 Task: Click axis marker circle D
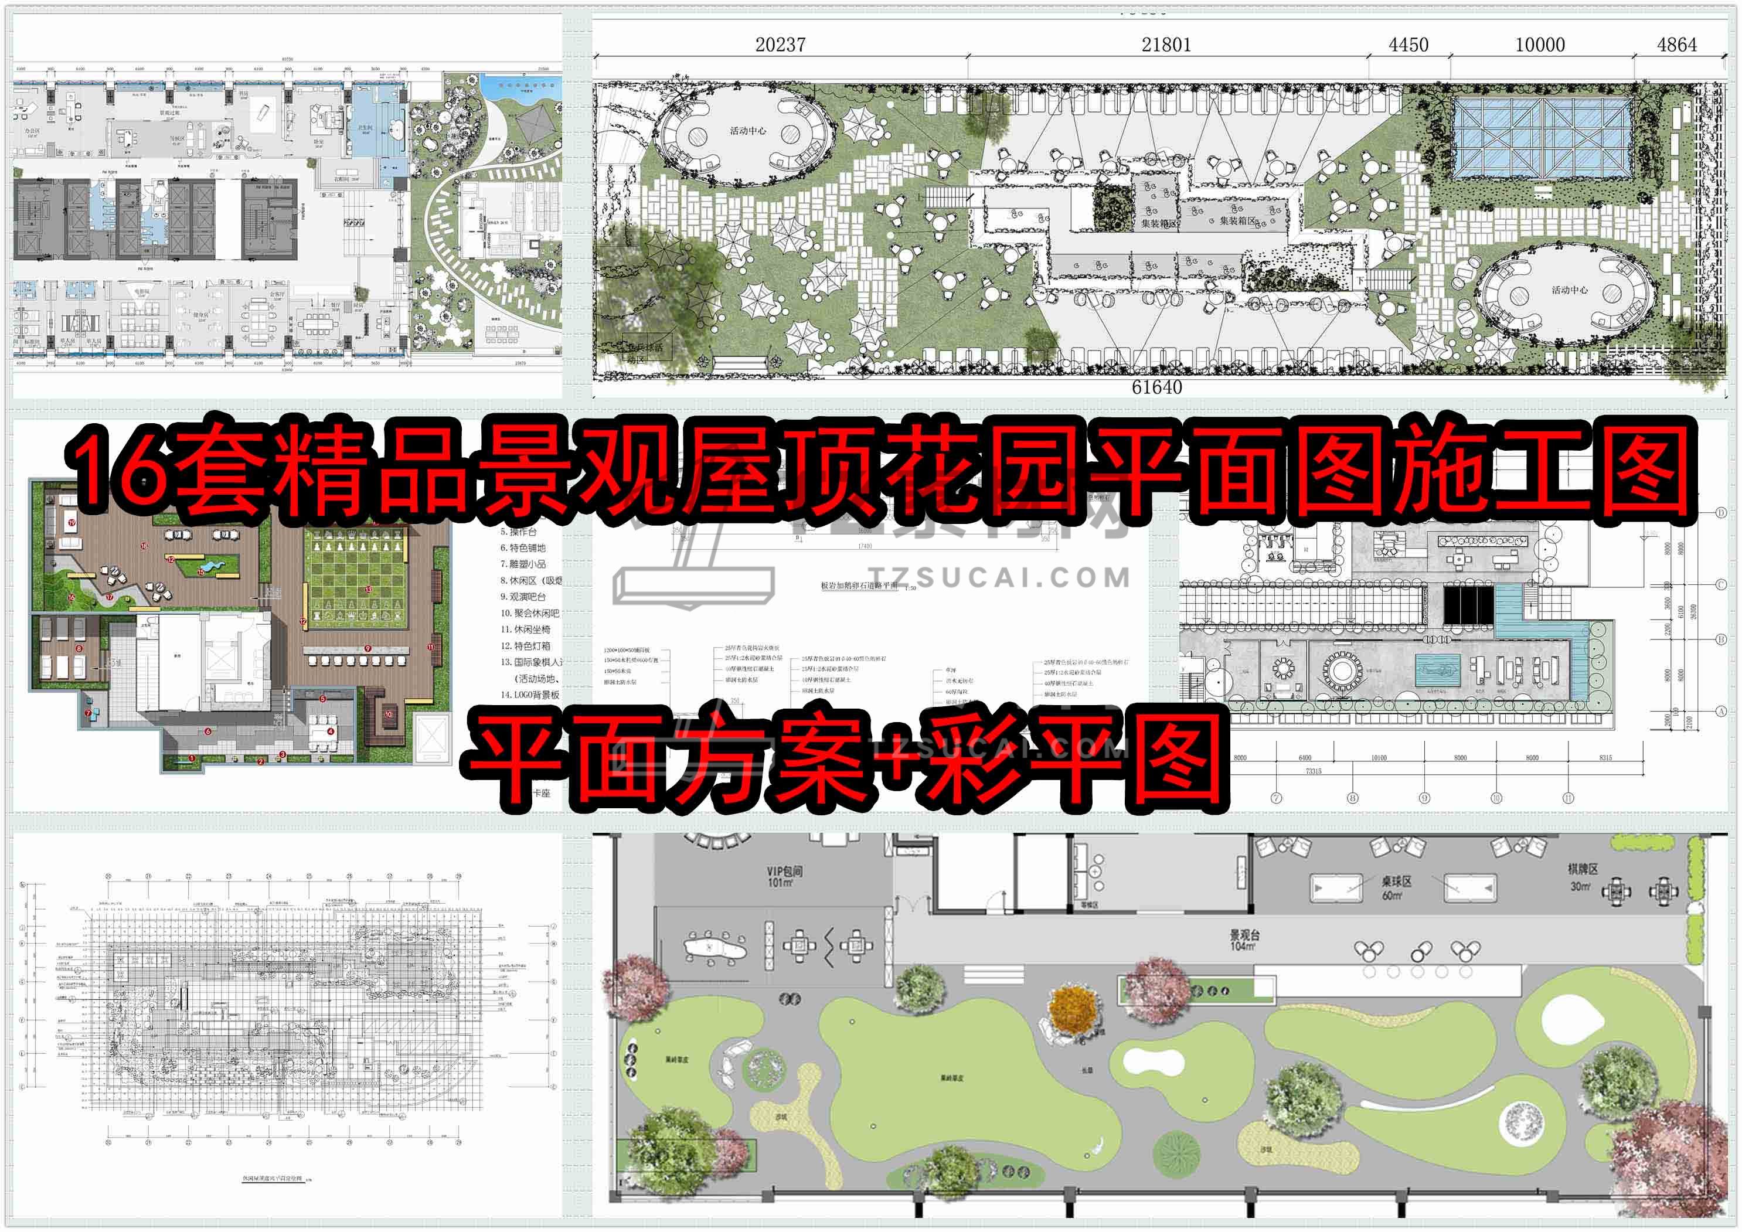1721,513
